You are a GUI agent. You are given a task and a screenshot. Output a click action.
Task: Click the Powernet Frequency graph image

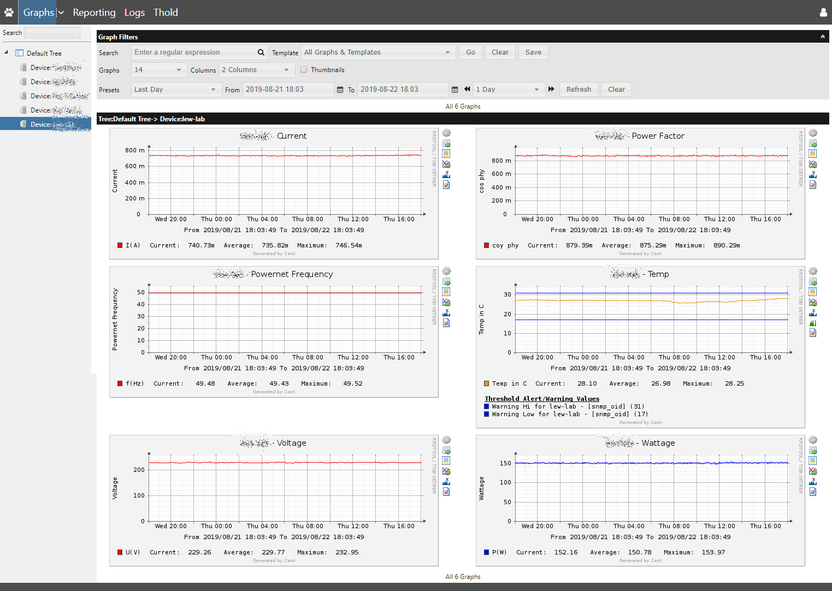click(x=274, y=332)
